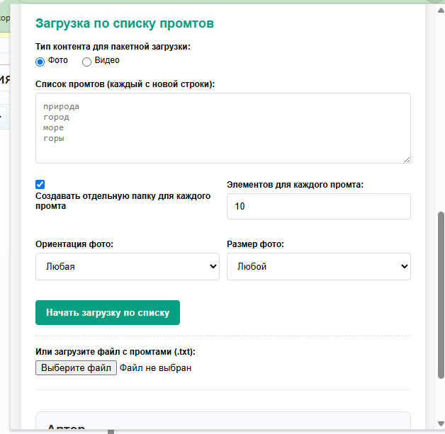Click the scrollbar up arrow
Viewport: 445px width, 434px height.
point(440,11)
